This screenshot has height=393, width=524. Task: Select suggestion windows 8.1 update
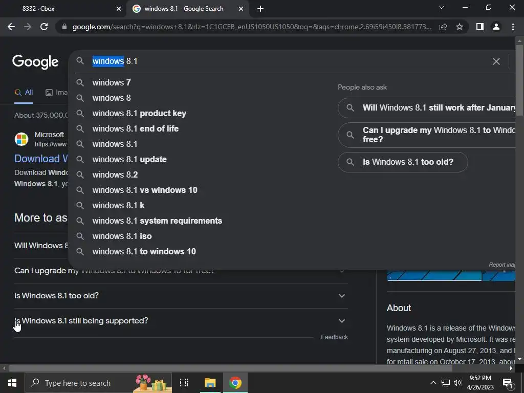[x=129, y=160]
